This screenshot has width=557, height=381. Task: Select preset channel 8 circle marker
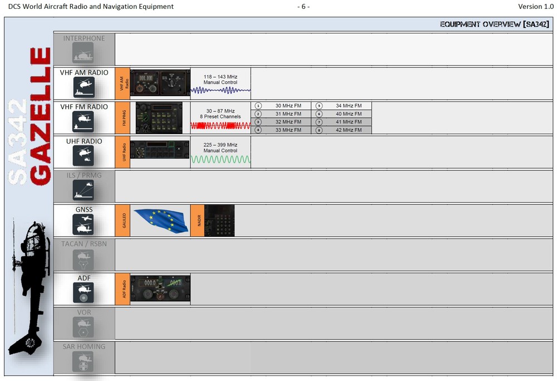[319, 130]
